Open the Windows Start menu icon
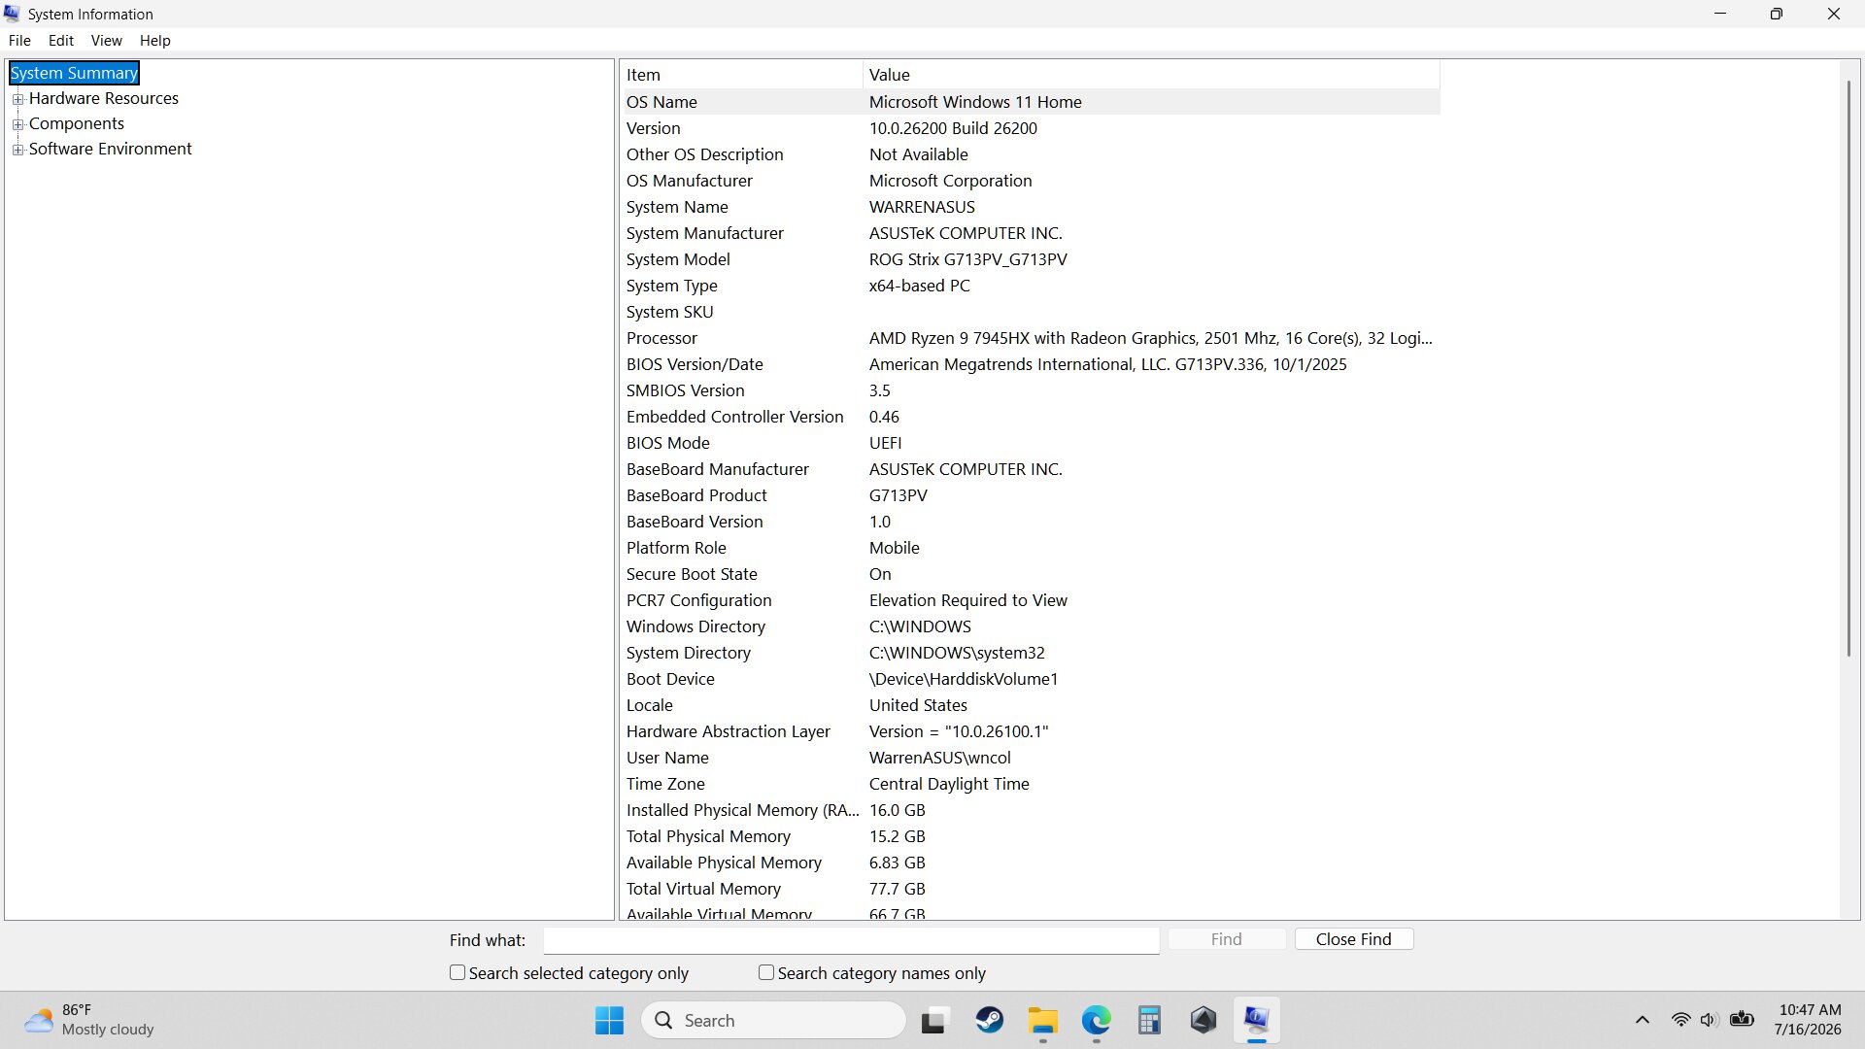This screenshot has width=1865, height=1049. pos(609,1021)
